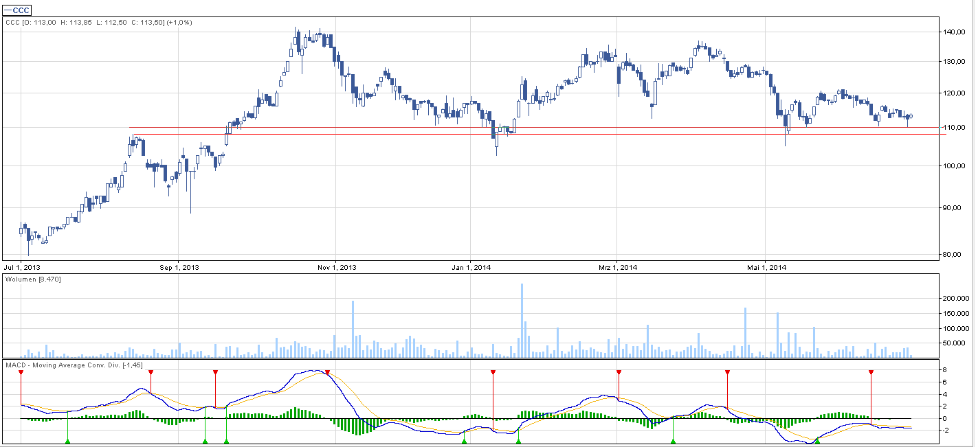The image size is (978, 447).
Task: Click the Wolumen panel title label
Action: [x=34, y=279]
